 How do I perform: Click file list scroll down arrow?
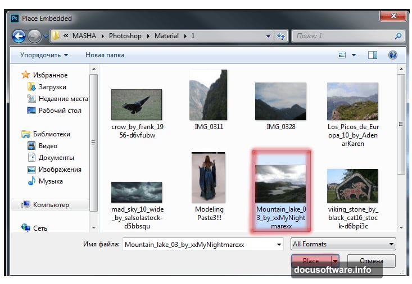(x=401, y=227)
